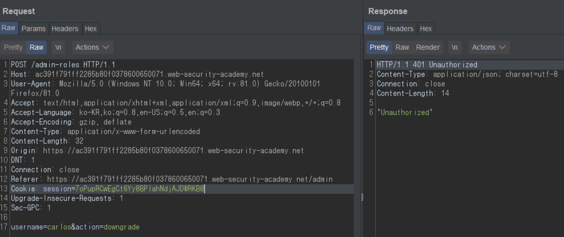Select the Request Raw tab
564x237 pixels.
[8, 28]
